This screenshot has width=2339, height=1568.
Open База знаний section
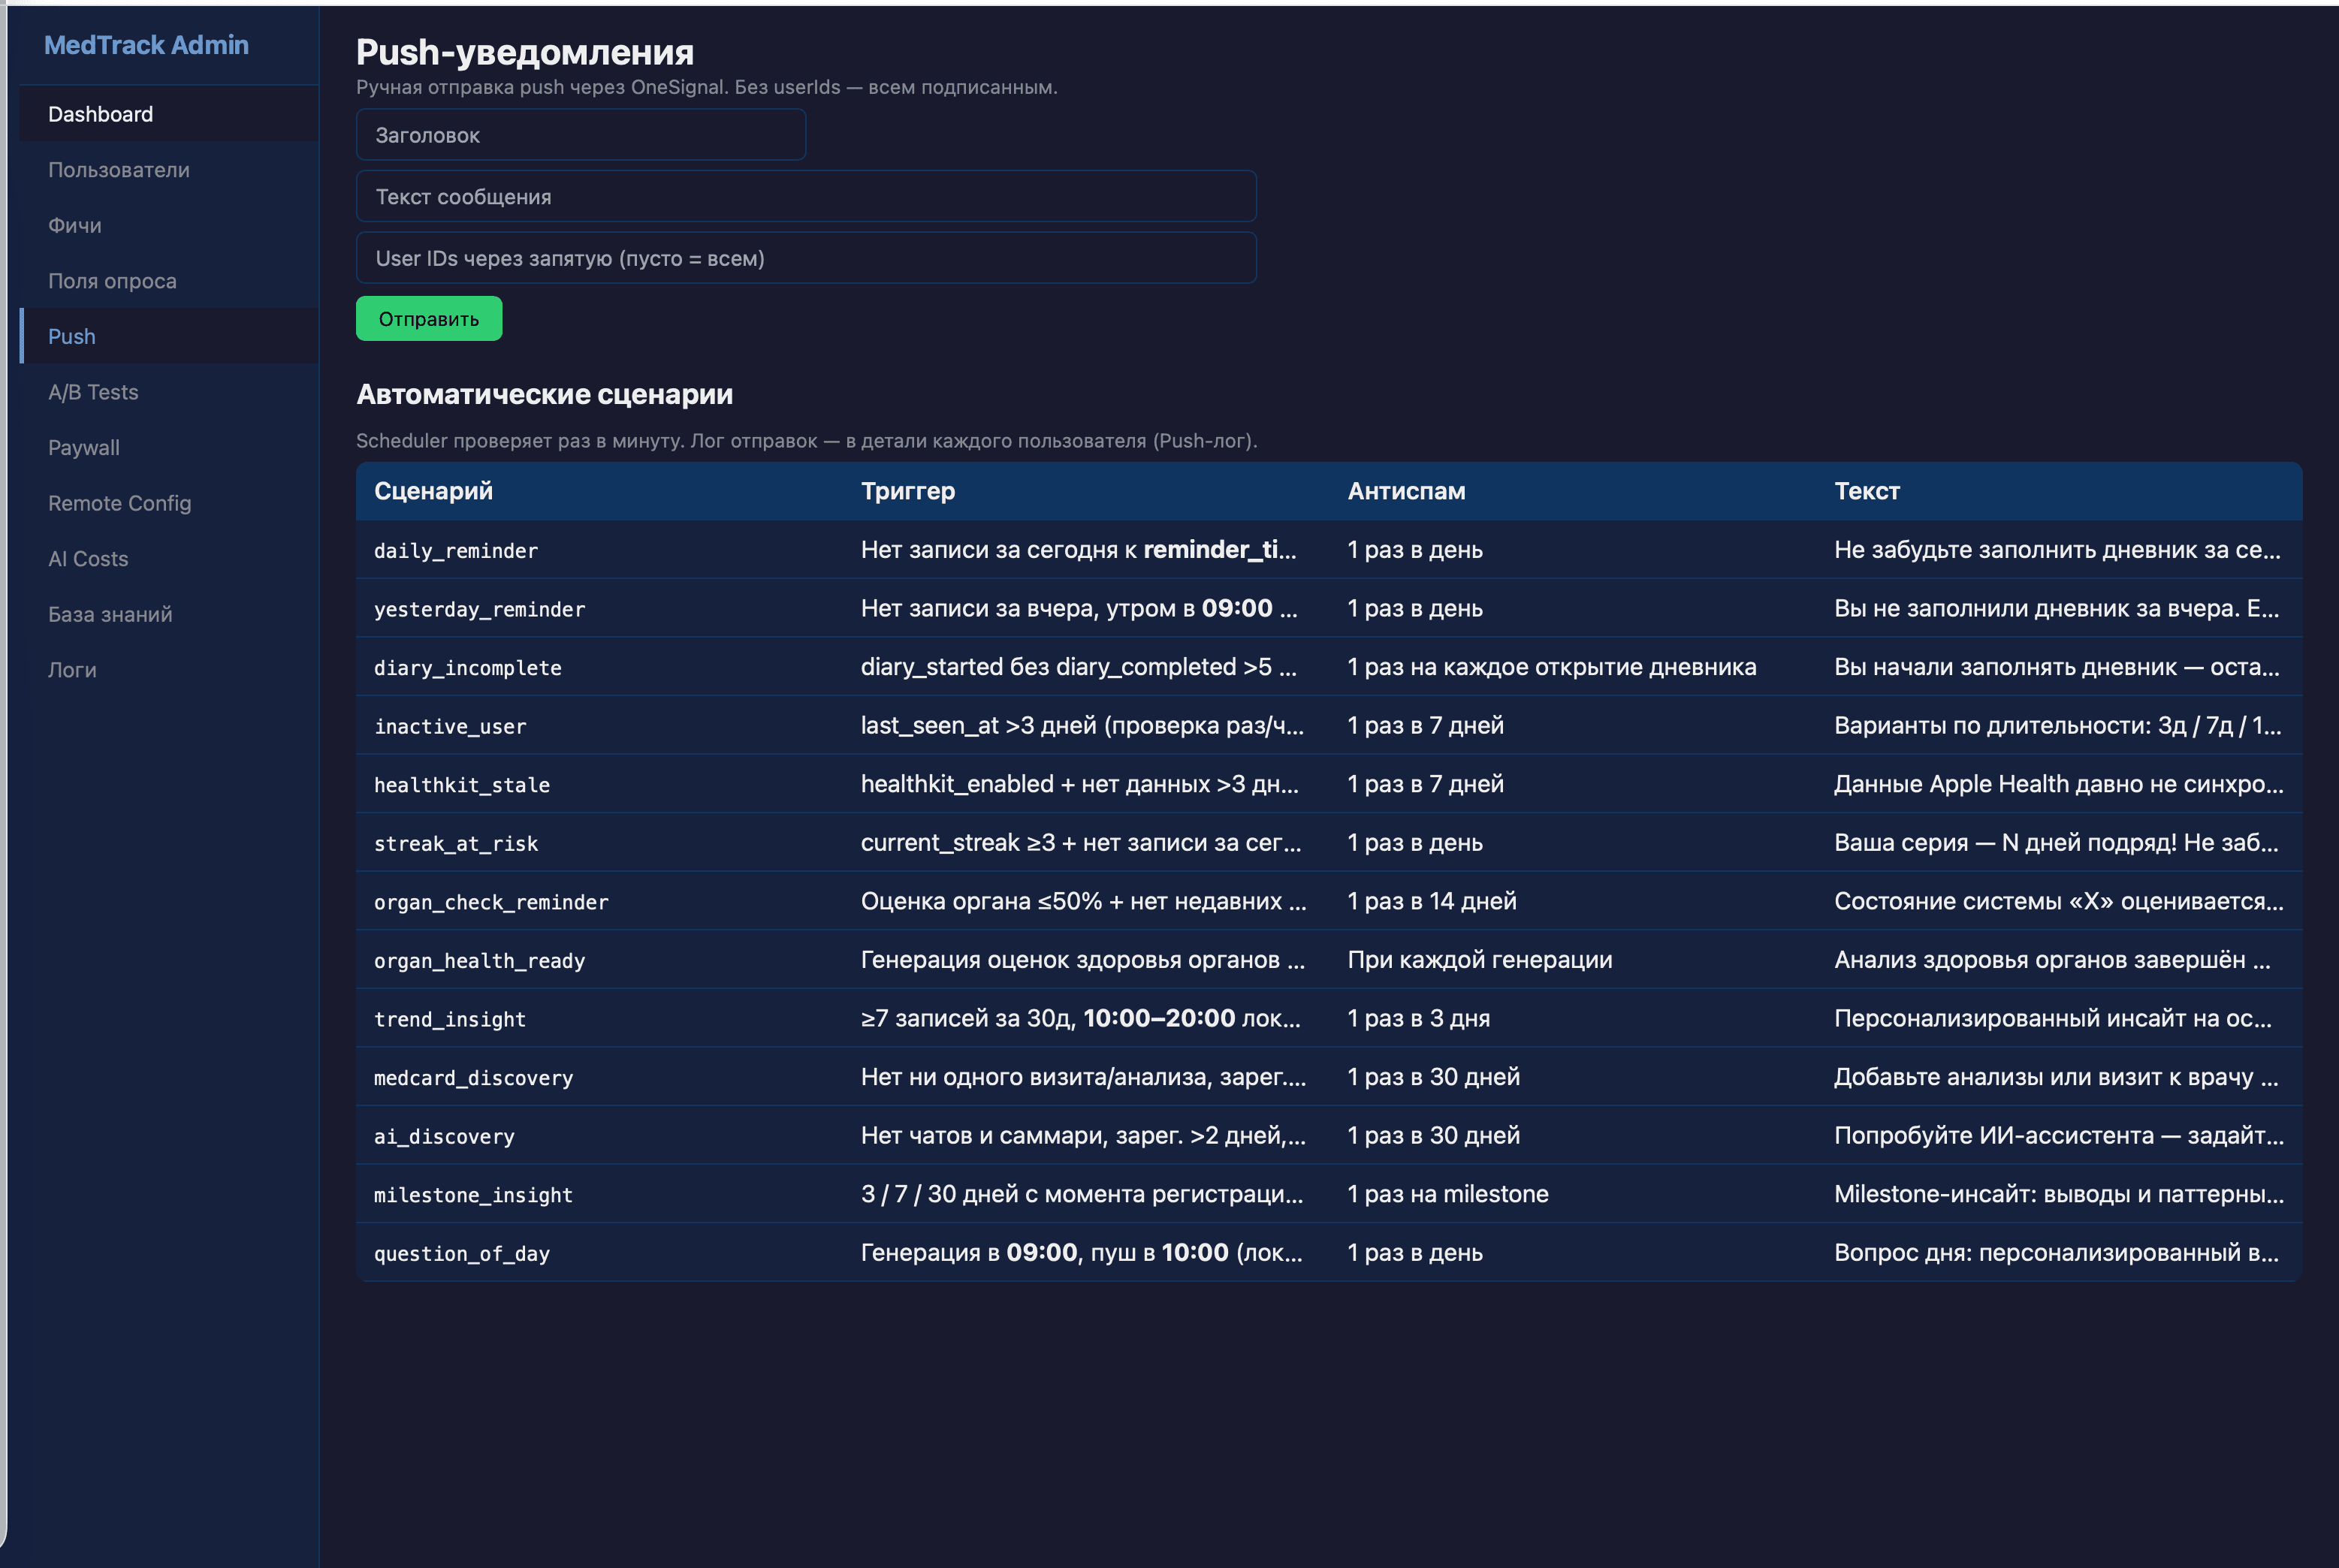(x=110, y=614)
